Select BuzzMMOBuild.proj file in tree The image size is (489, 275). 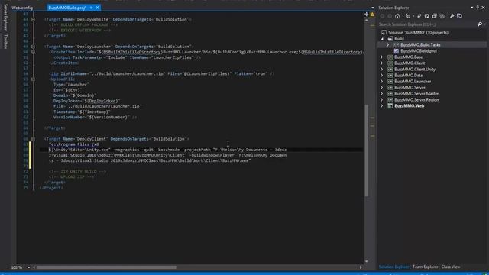[x=419, y=51]
